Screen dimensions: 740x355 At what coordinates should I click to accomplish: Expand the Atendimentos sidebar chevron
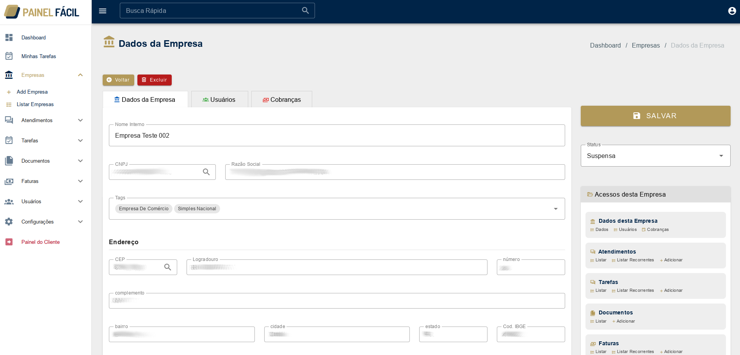[x=80, y=120]
